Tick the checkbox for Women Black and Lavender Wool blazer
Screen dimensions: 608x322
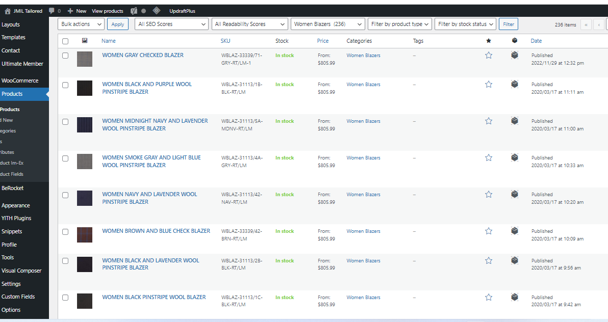coord(65,261)
